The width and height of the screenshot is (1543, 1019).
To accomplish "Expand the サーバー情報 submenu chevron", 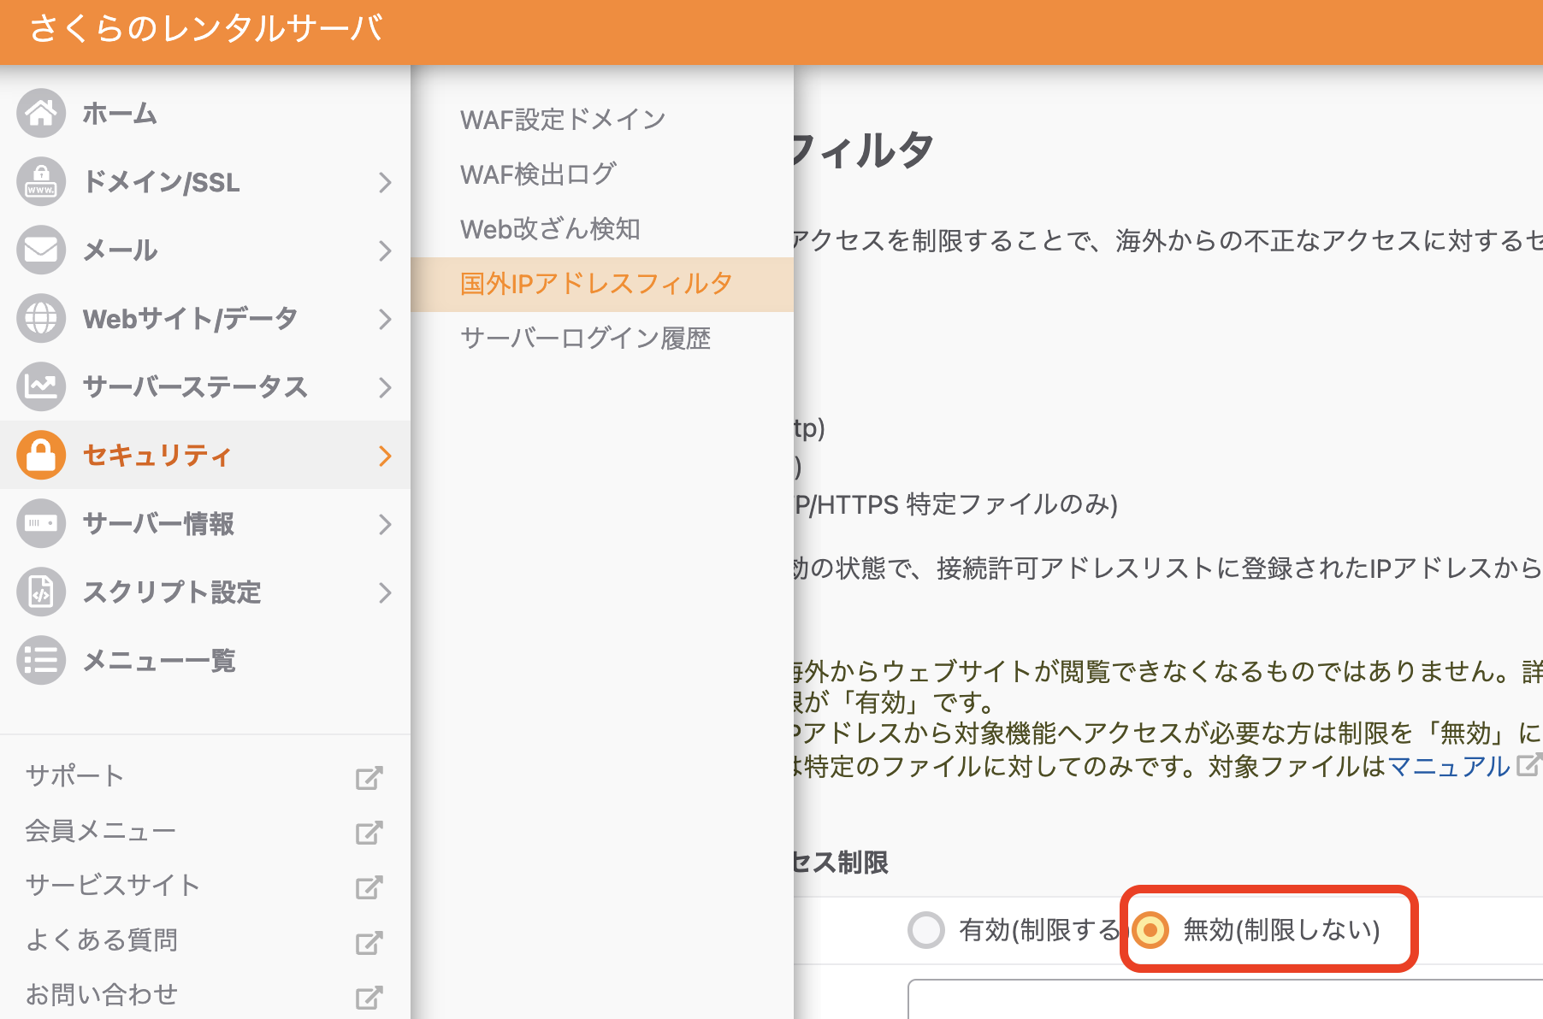I will coord(387,523).
